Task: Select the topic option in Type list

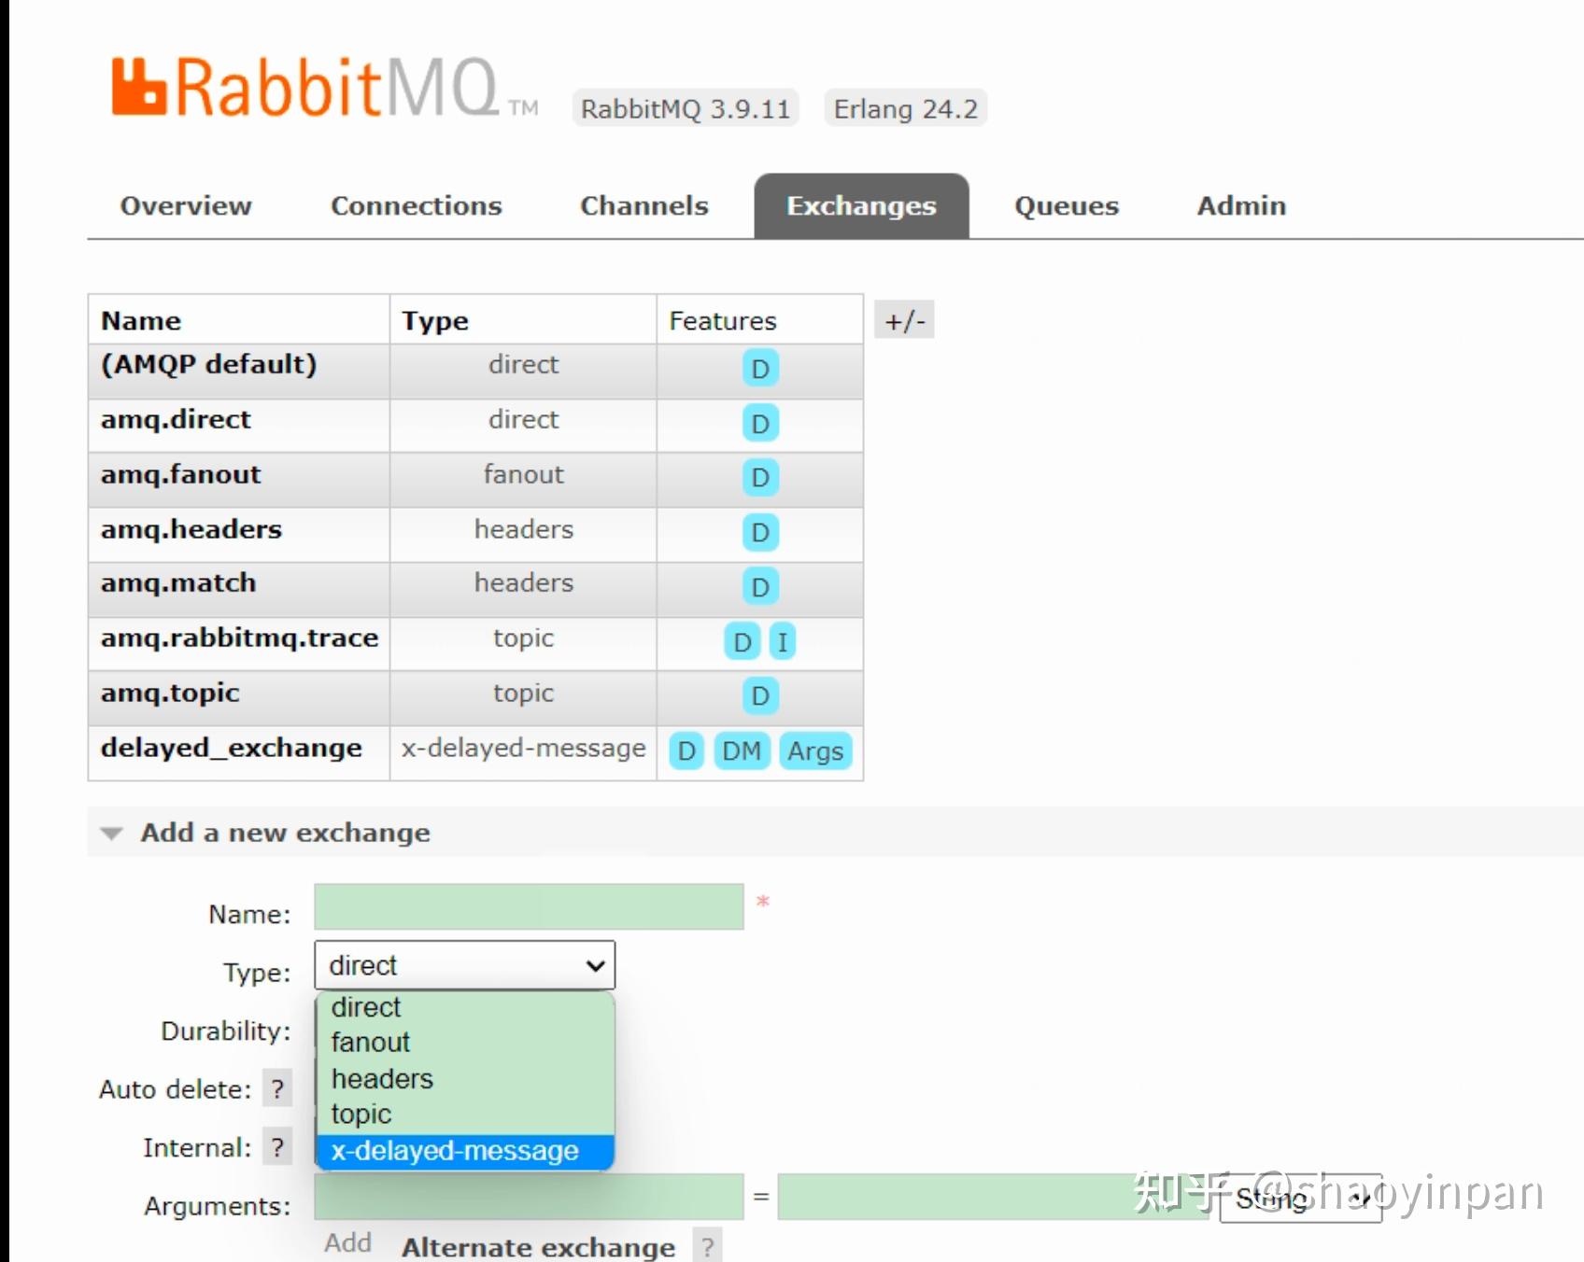Action: [x=465, y=1114]
